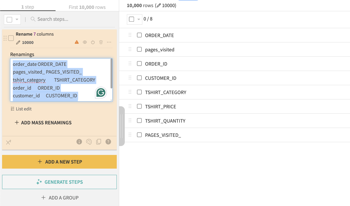Click the copy step icon in the footer
The width and height of the screenshot is (350, 206).
(x=98, y=142)
